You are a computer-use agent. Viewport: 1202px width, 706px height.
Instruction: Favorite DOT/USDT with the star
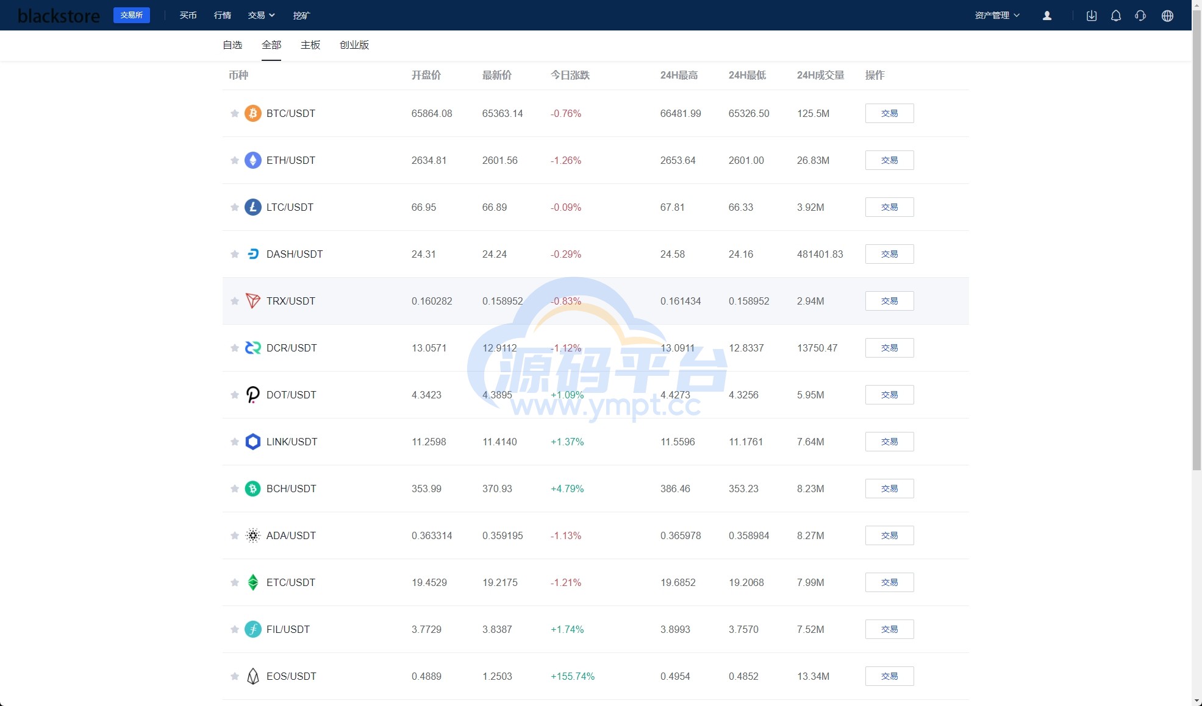[234, 395]
